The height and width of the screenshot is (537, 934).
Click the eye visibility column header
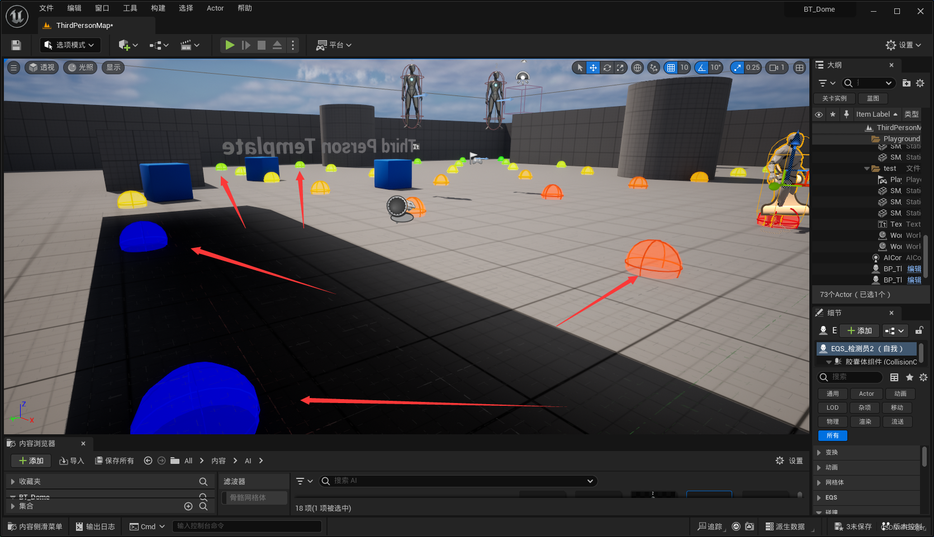pos(819,114)
